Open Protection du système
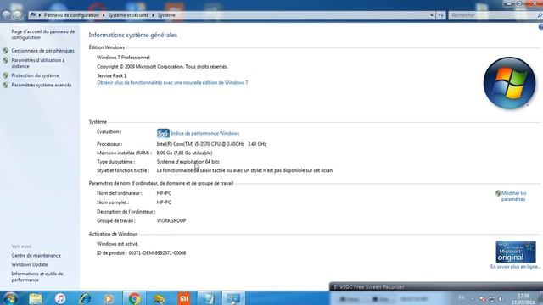The image size is (543, 305). [35, 75]
